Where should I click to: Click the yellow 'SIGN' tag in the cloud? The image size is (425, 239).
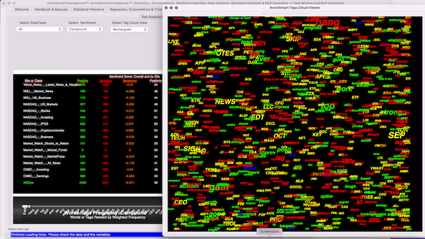192,149
